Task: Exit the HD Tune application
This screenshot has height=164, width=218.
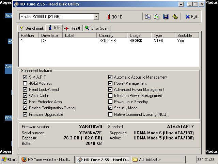Action: pos(191,17)
